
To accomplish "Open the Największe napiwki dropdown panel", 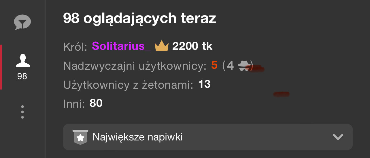I will click(x=208, y=137).
